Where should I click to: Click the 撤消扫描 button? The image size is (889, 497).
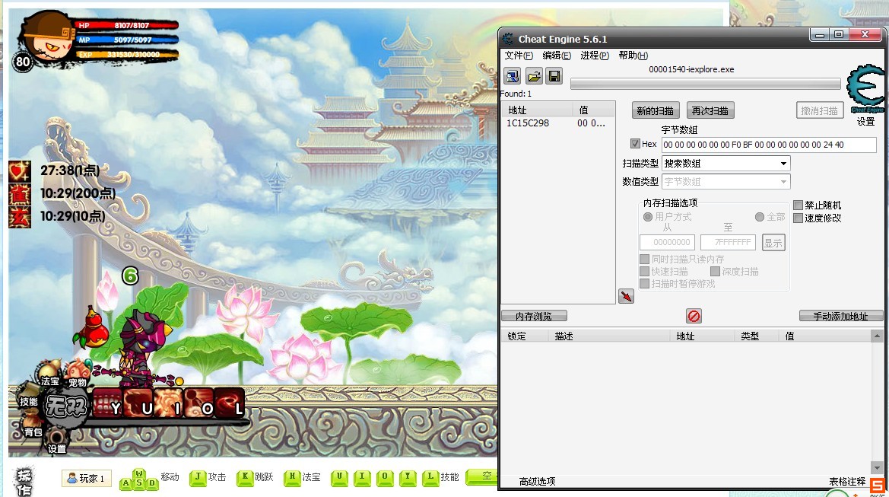[x=820, y=110]
